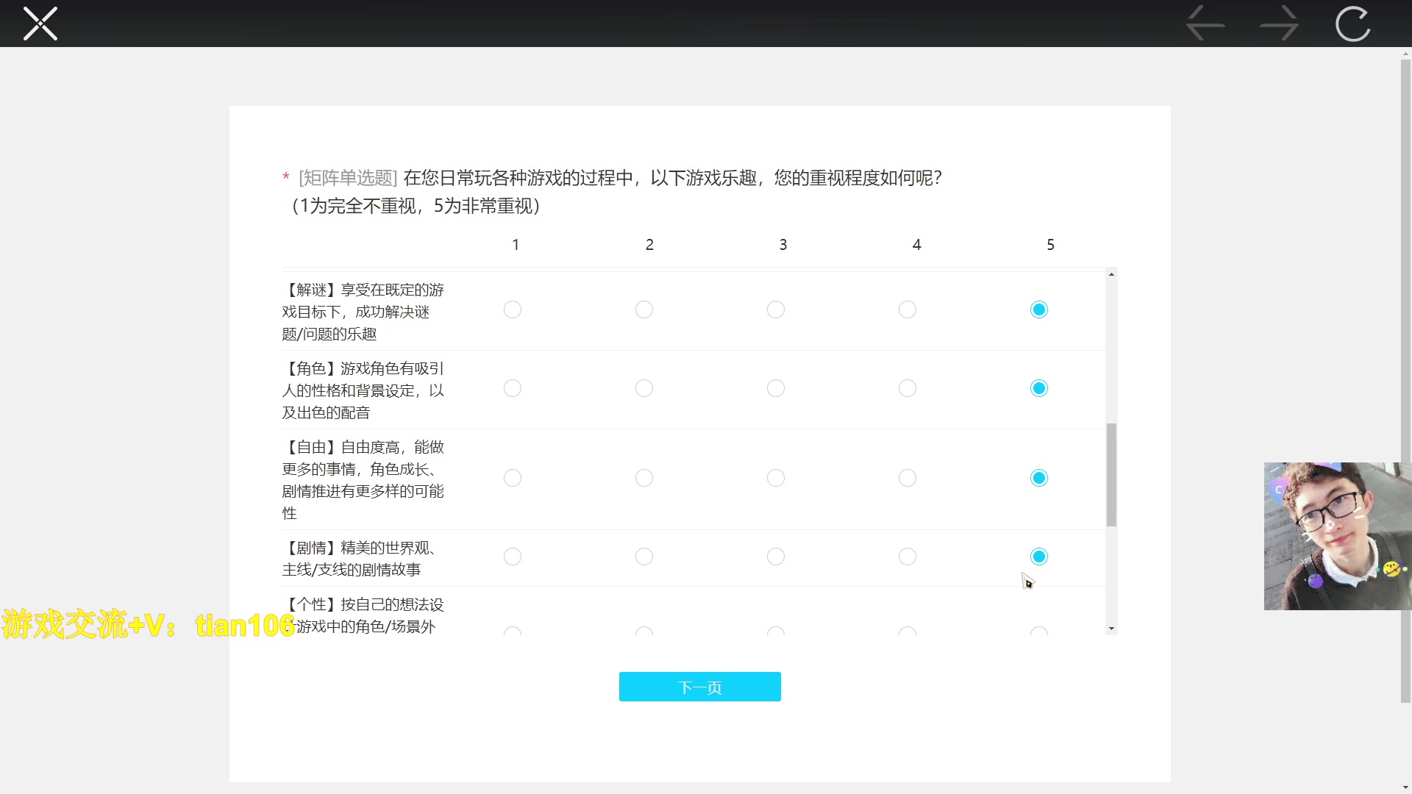The width and height of the screenshot is (1412, 794).
Task: Select rating 3 for the 角色 row
Action: click(x=776, y=388)
